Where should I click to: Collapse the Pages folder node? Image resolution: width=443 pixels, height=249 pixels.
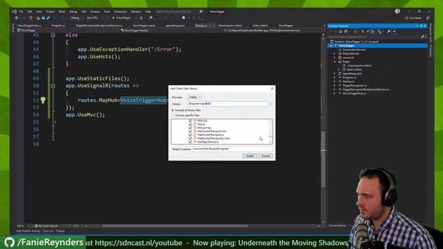click(334, 62)
